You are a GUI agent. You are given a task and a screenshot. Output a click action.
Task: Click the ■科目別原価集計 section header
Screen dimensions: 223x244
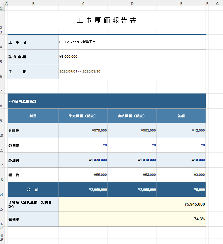point(107,101)
